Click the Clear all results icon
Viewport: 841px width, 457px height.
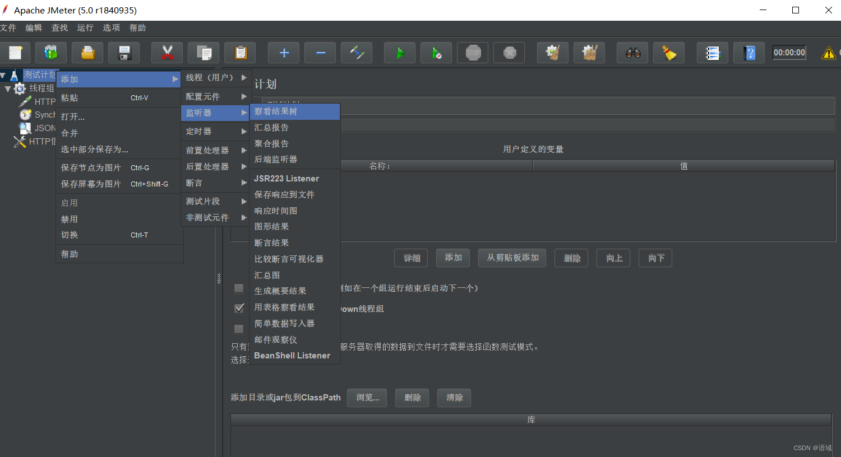(589, 53)
